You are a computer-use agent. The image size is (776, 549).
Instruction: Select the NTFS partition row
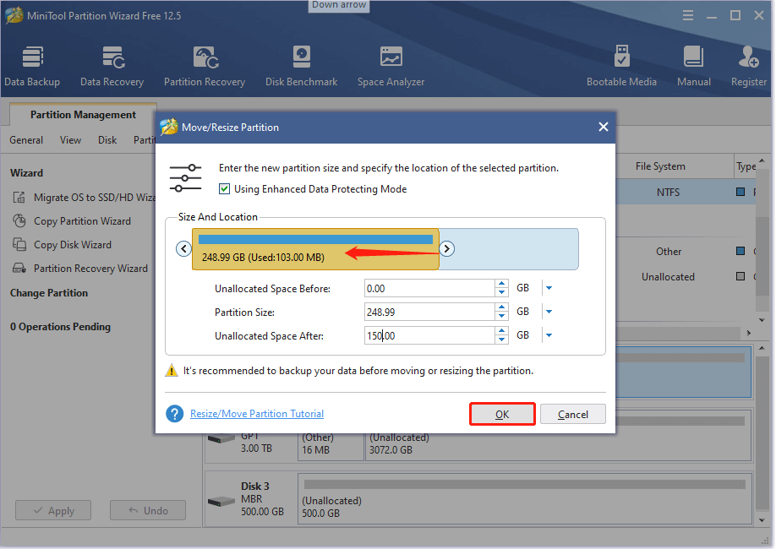(x=685, y=192)
